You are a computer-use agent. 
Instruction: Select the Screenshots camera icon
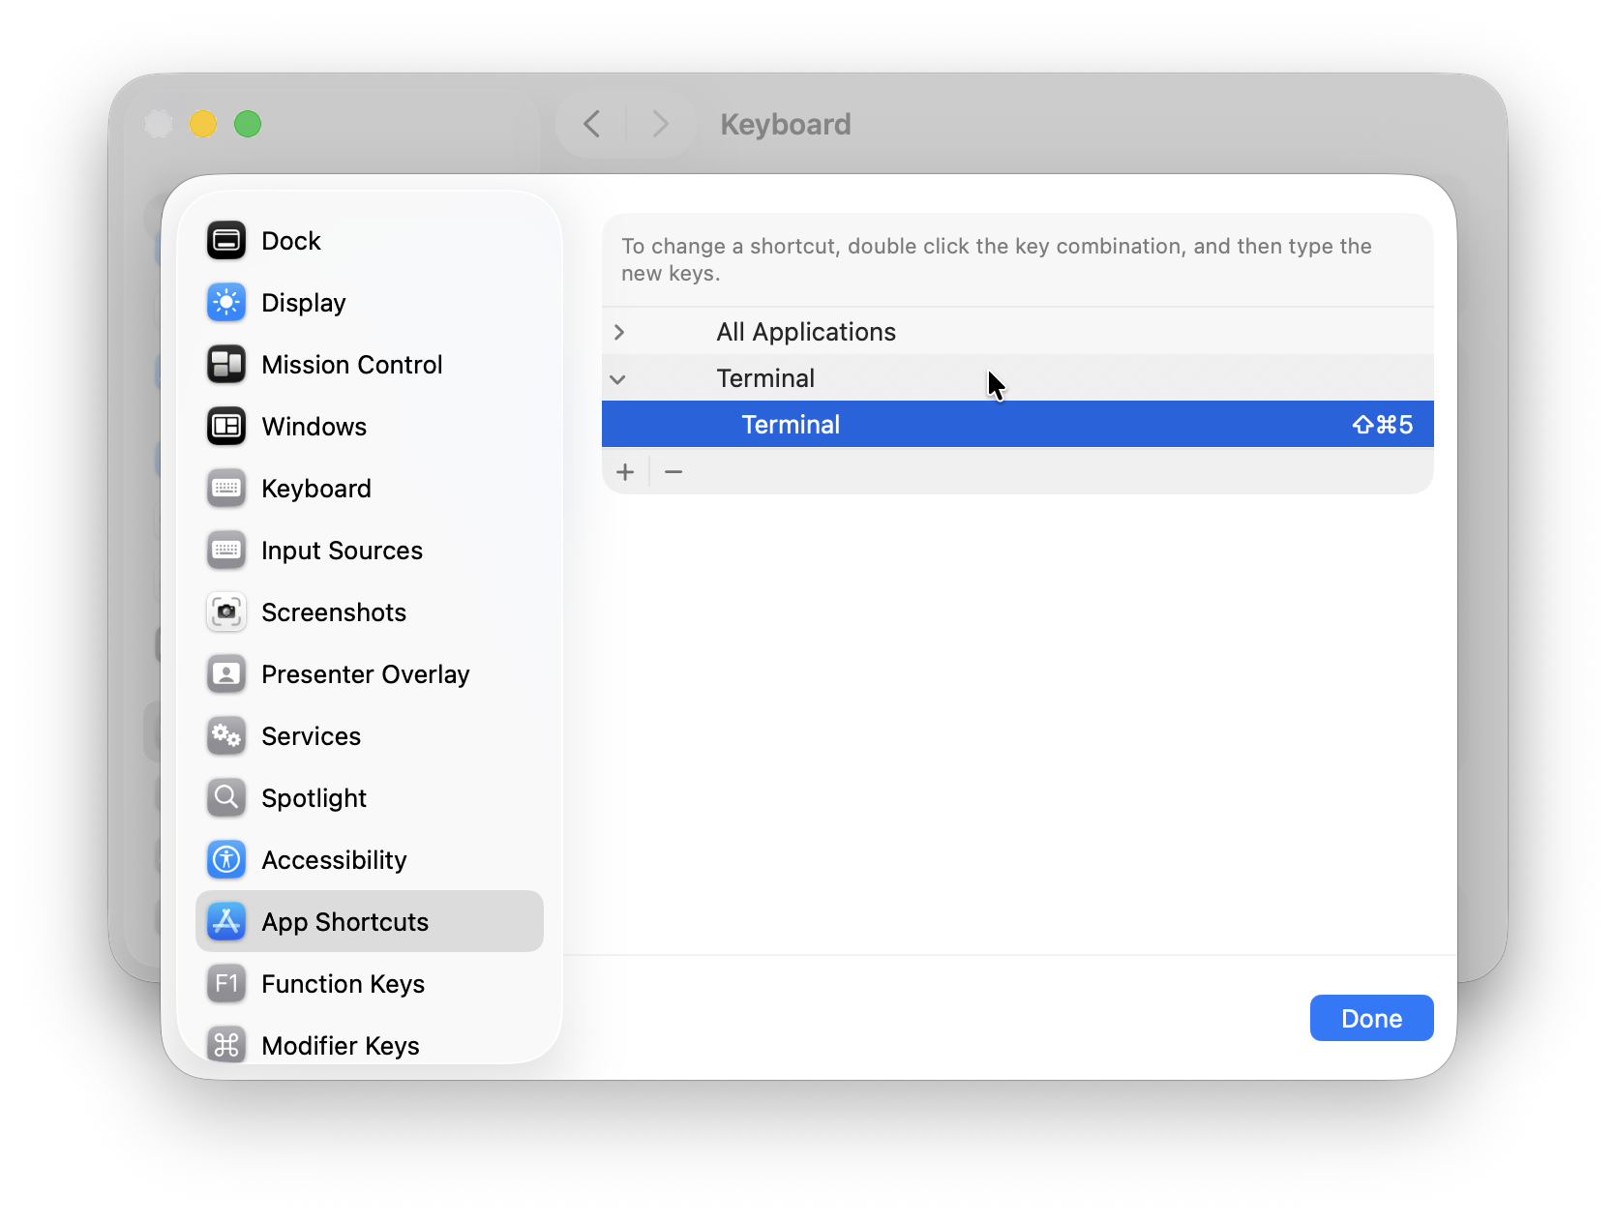[226, 611]
